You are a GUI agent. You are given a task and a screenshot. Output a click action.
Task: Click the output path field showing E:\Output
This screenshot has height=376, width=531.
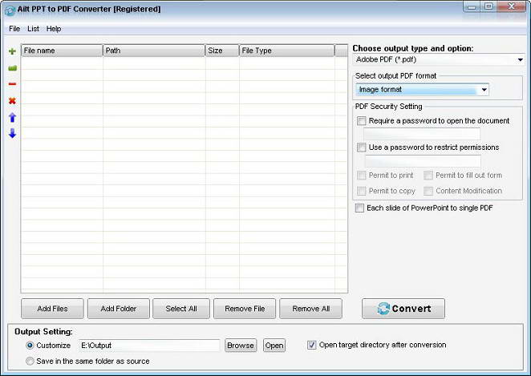pos(148,346)
